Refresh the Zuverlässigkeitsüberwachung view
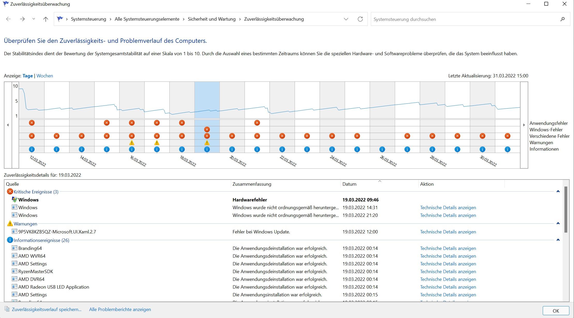The image size is (574, 318). point(360,19)
